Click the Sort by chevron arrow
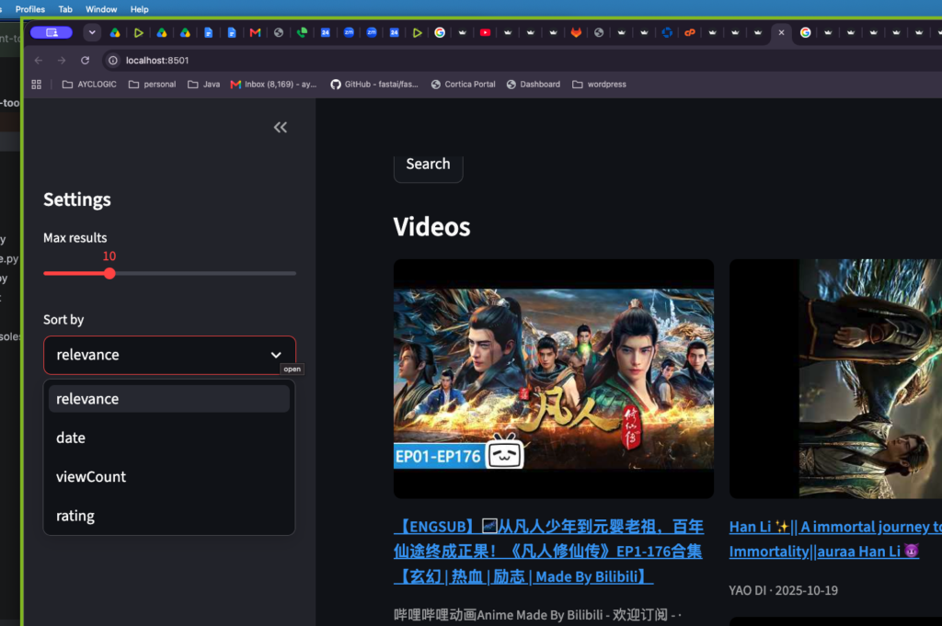 pyautogui.click(x=276, y=356)
